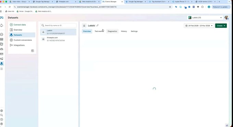Switch to the History tab
Image resolution: width=233 pixels, height=127 pixels.
click(x=124, y=31)
